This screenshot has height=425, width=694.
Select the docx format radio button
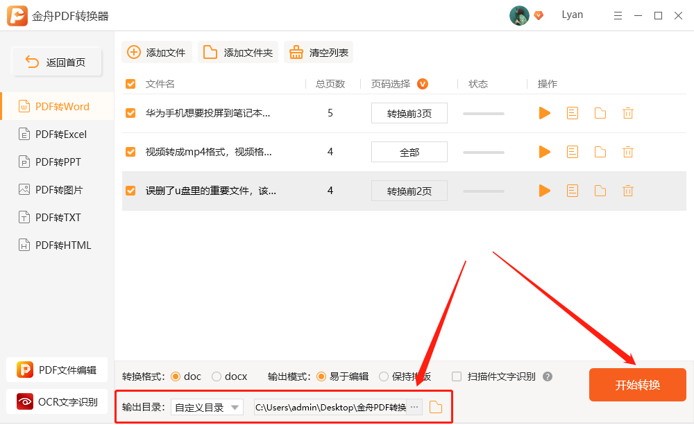(217, 376)
